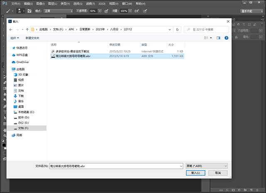Open the 视频 folder
Screen dimensions: 266x193
[21, 80]
